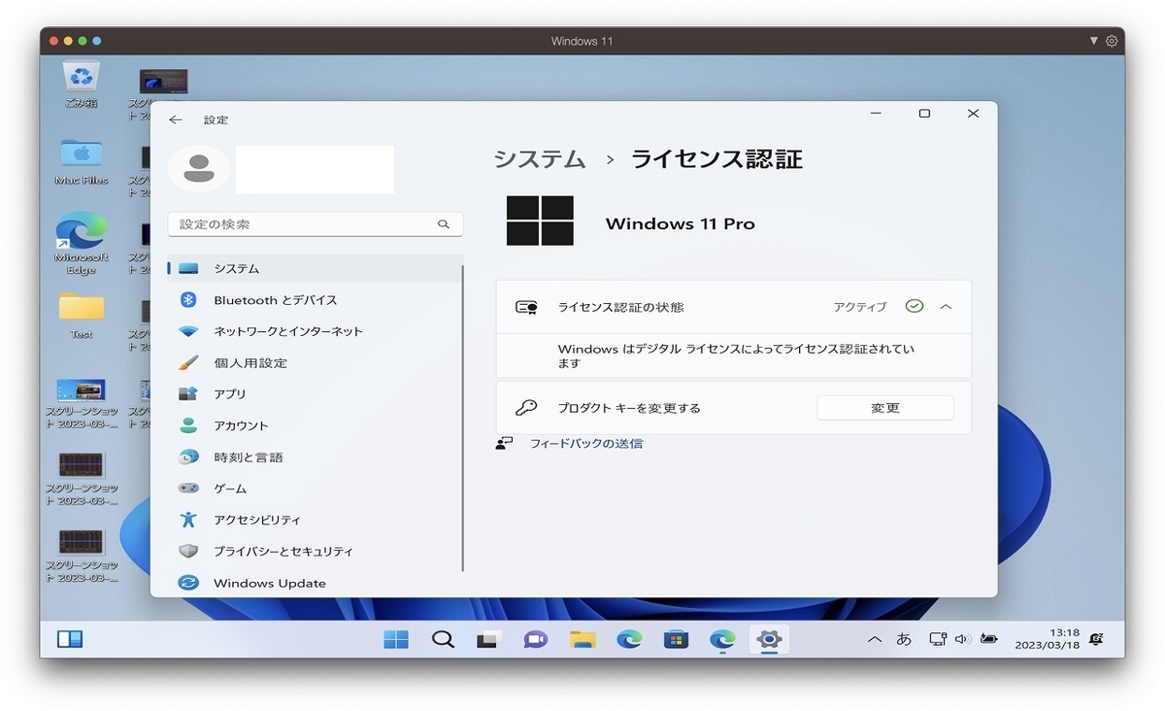Collapse the license activation status section
The width and height of the screenshot is (1165, 711).
click(x=946, y=307)
